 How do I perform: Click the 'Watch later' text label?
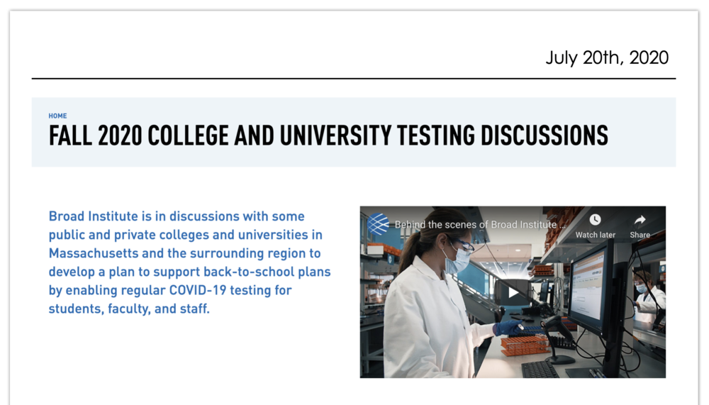click(595, 235)
